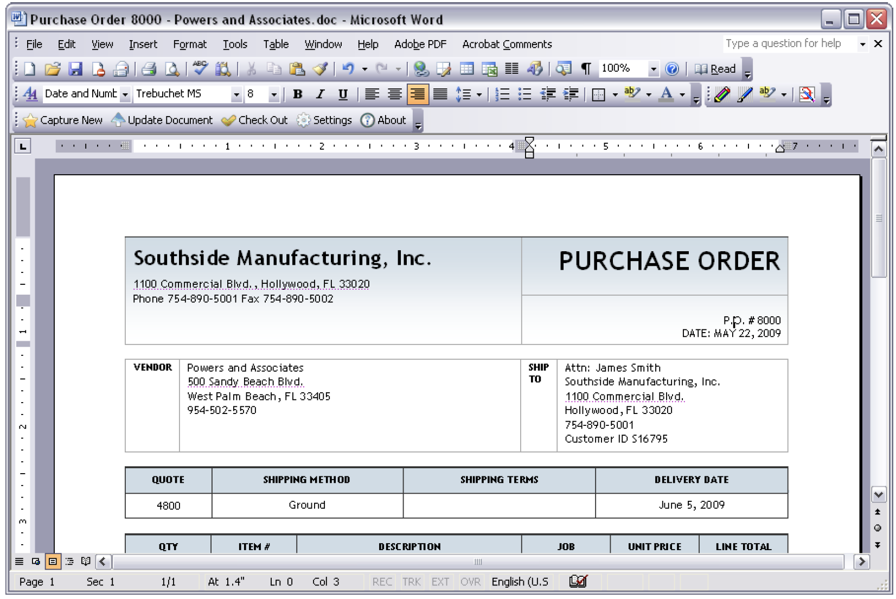Click the tab selector at ruler's left end
The height and width of the screenshot is (599, 896).
23,146
